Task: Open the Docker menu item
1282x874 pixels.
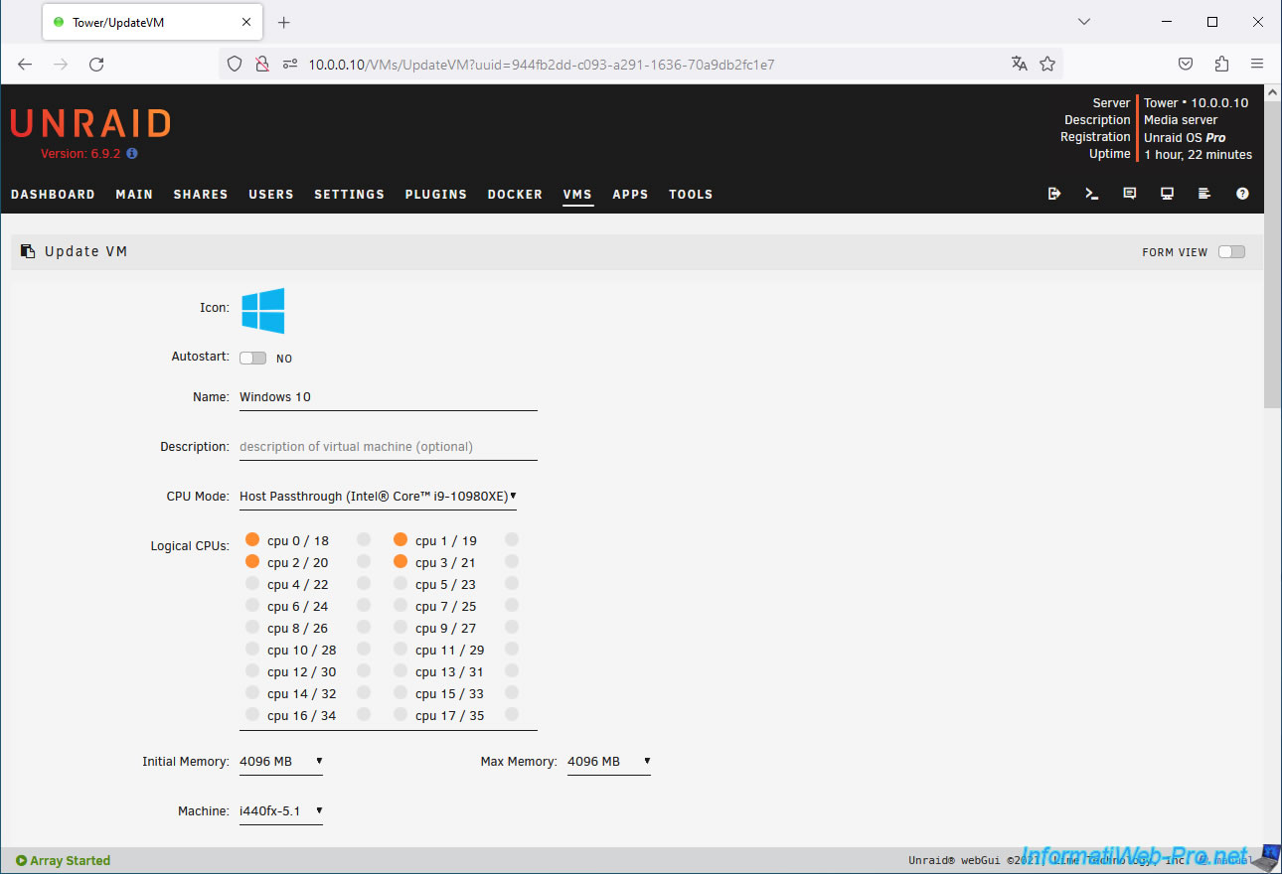Action: click(515, 195)
